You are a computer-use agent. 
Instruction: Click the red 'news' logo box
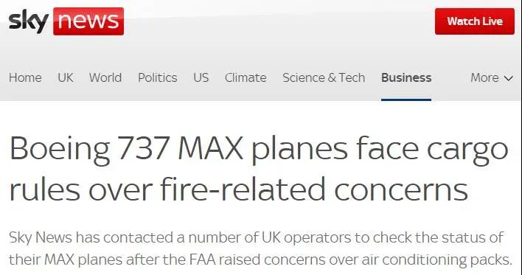coord(88,21)
